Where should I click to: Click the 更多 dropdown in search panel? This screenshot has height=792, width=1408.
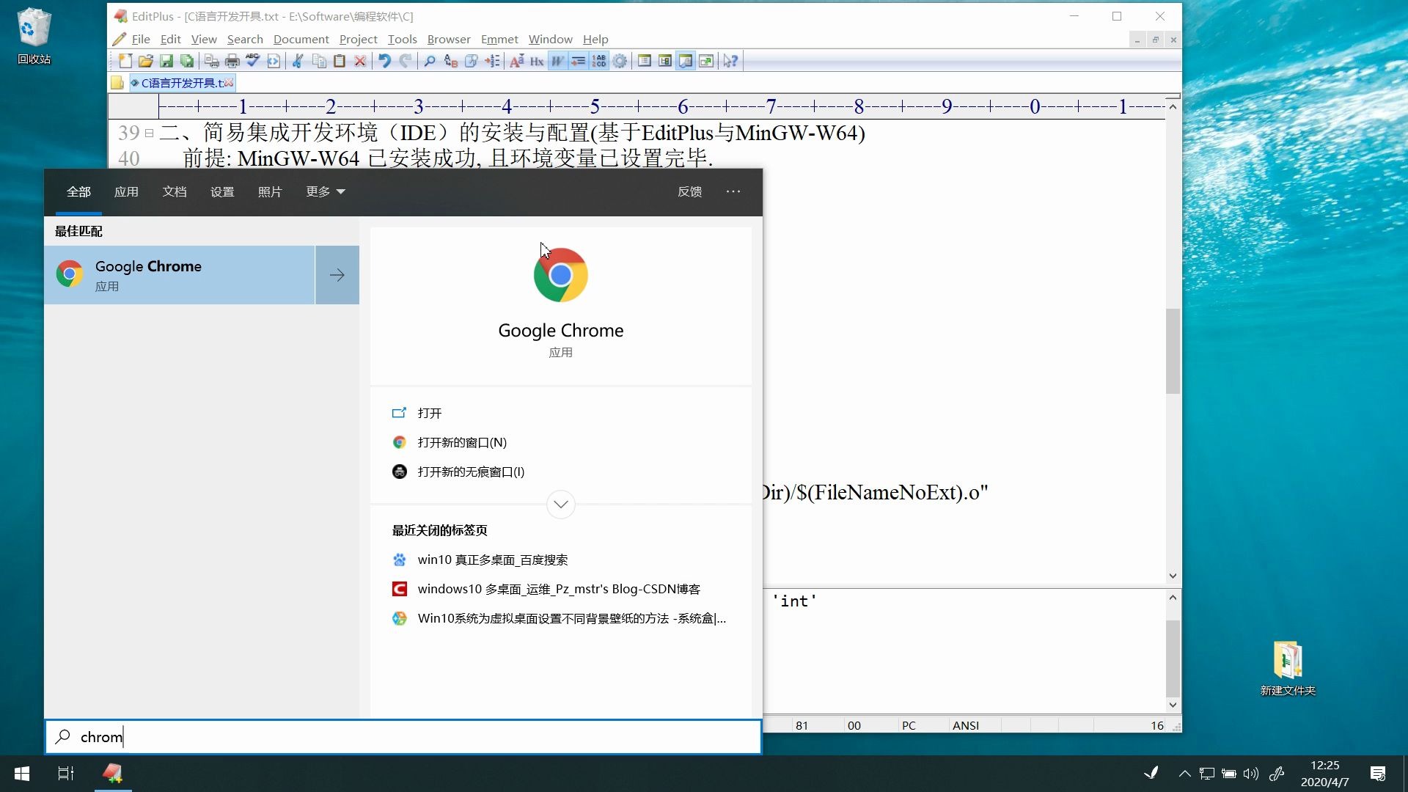pyautogui.click(x=323, y=191)
